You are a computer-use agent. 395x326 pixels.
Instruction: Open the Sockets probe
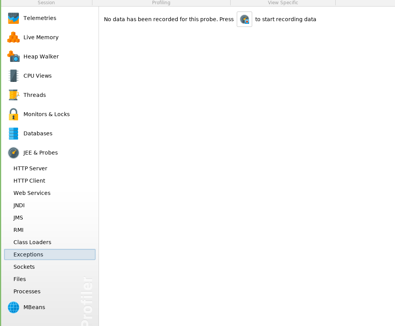tap(24, 267)
